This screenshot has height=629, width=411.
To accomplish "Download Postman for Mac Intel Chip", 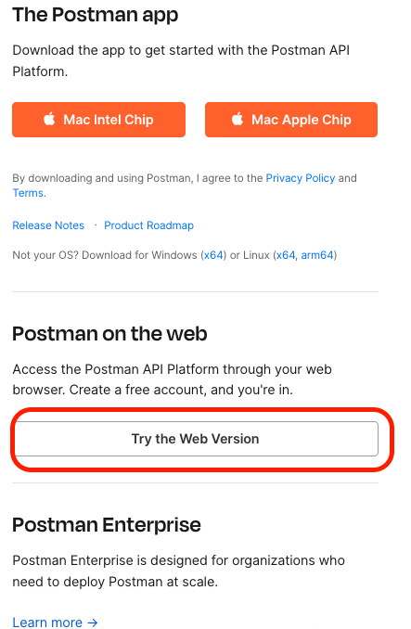I will (x=98, y=120).
